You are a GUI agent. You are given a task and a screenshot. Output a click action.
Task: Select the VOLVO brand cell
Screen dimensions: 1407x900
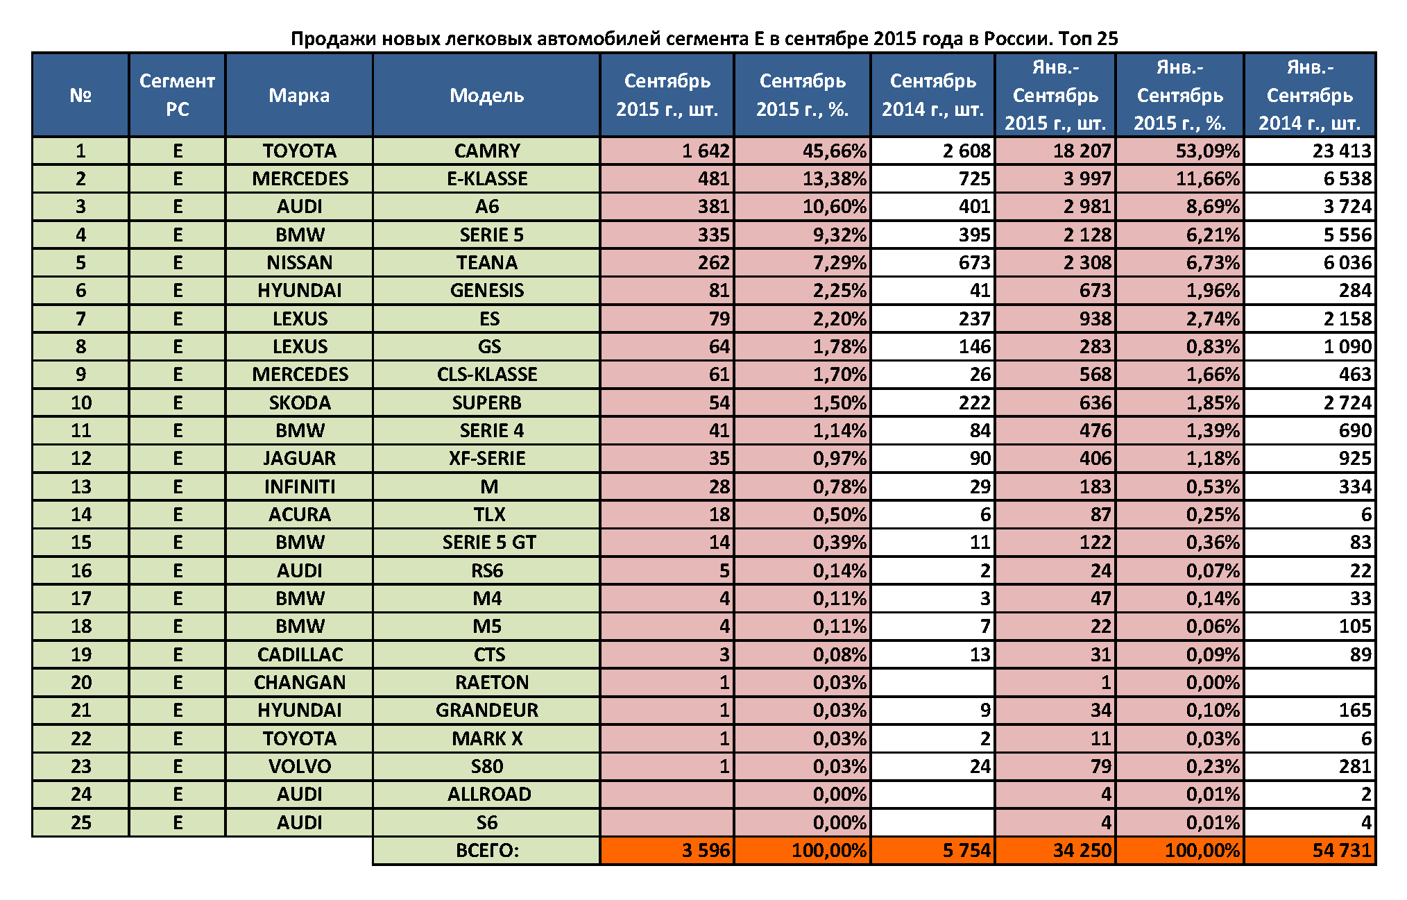299,766
